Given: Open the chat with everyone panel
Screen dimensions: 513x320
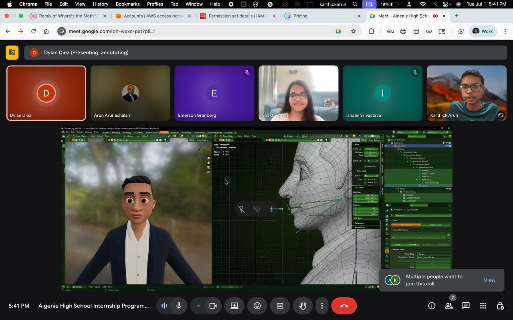Looking at the screenshot, I should [x=466, y=306].
